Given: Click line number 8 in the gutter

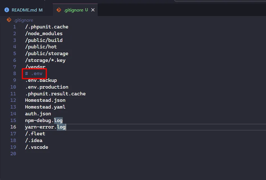Looking at the screenshot, I should point(15,74).
